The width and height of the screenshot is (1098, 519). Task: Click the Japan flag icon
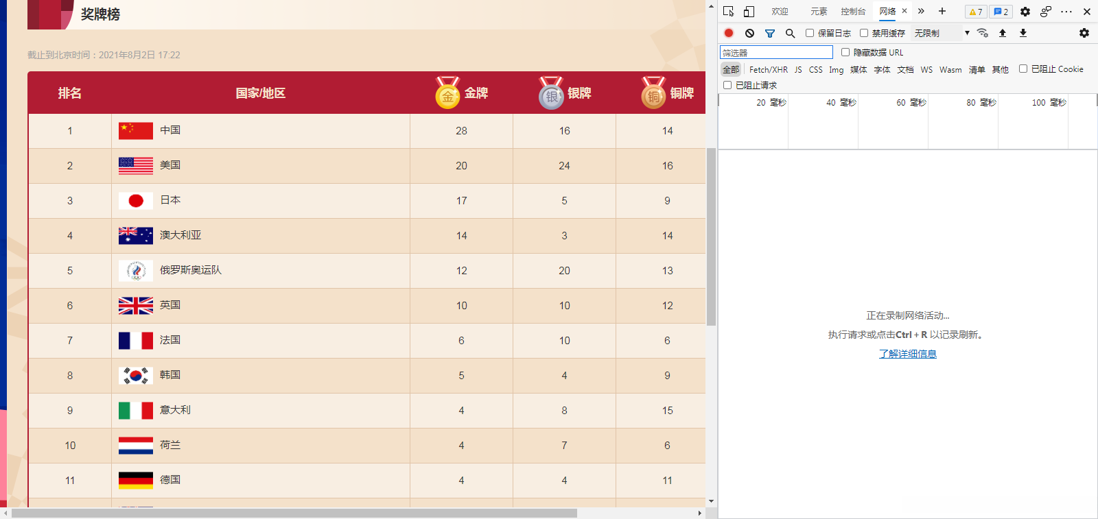pyautogui.click(x=136, y=200)
